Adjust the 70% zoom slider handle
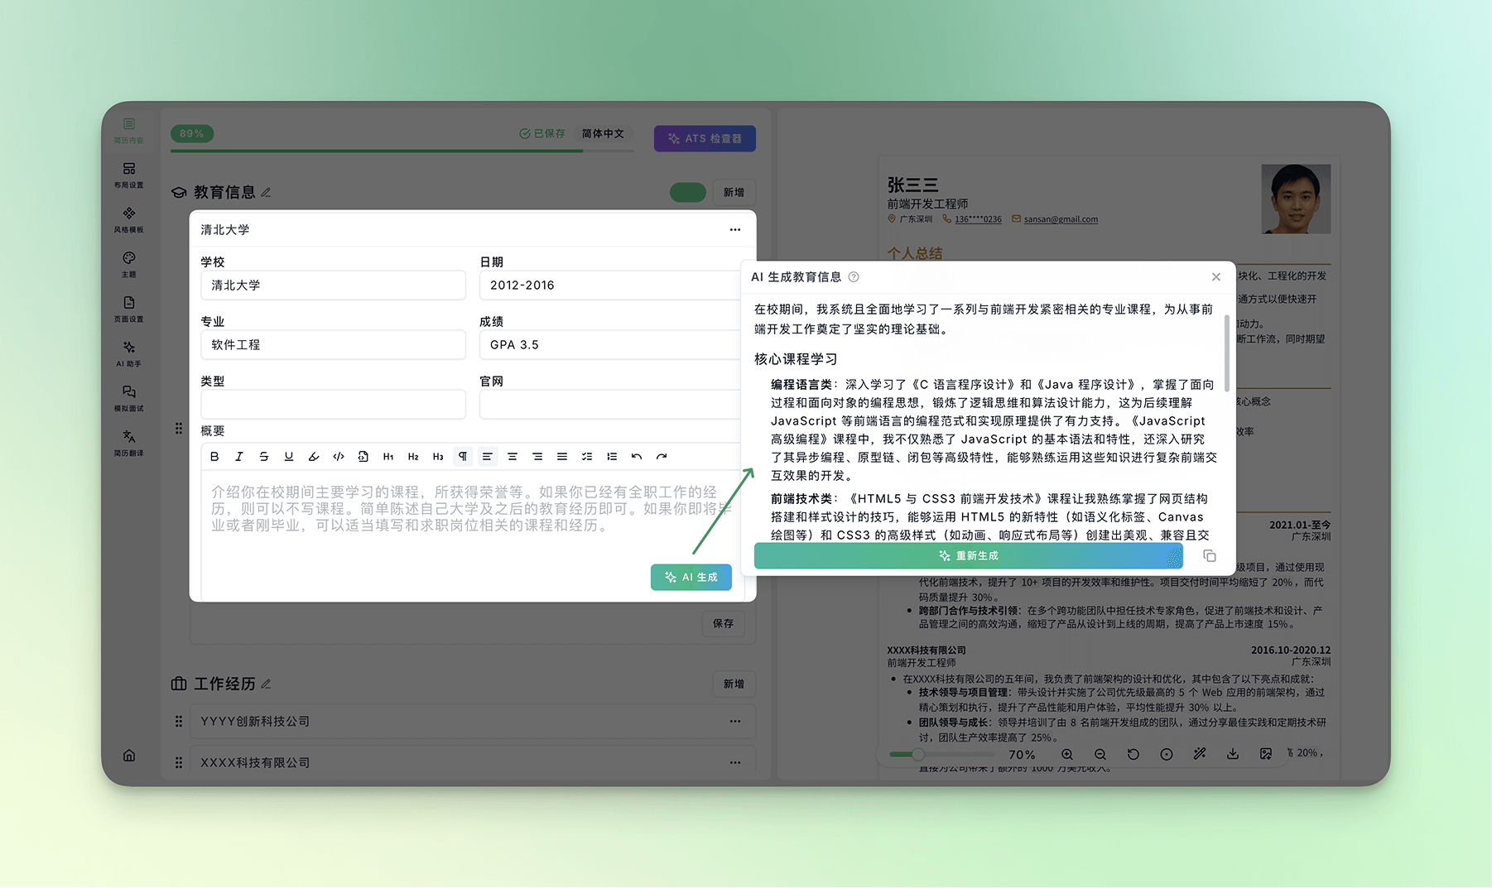Image resolution: width=1492 pixels, height=888 pixels. pyautogui.click(x=917, y=754)
